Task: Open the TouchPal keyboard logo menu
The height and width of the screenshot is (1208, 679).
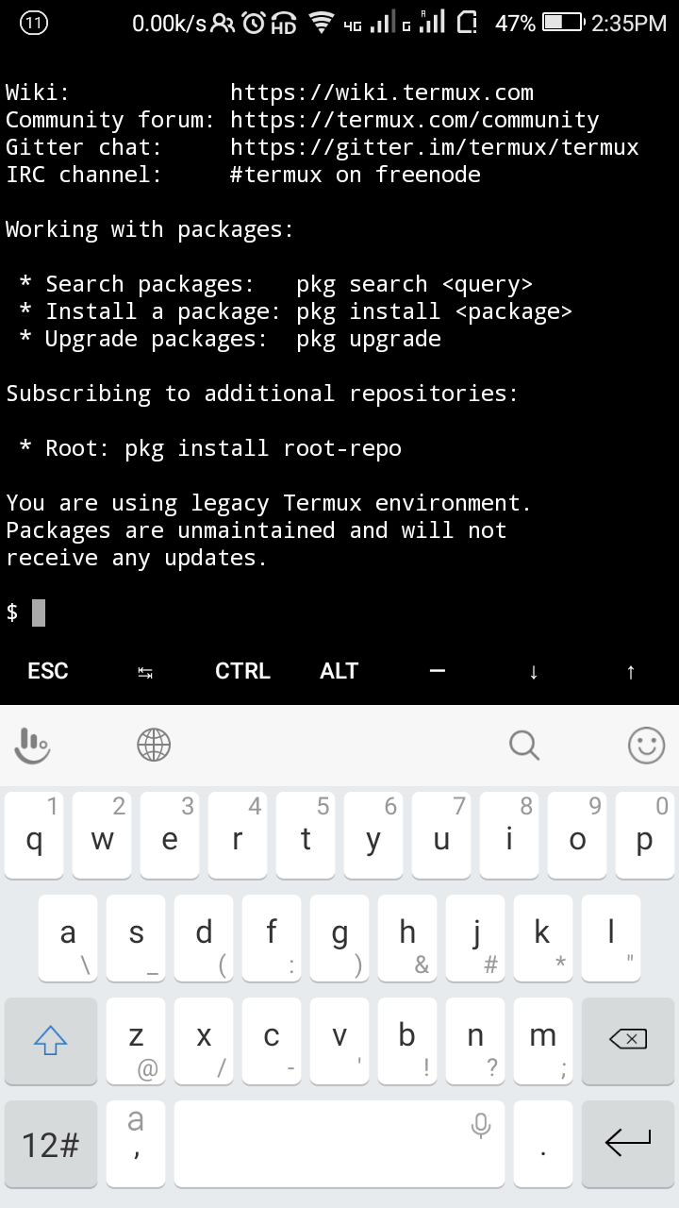Action: (33, 746)
